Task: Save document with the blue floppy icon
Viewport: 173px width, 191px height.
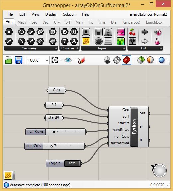Action: (x=19, y=60)
